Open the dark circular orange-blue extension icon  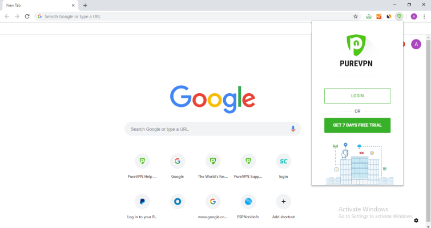pos(389,17)
